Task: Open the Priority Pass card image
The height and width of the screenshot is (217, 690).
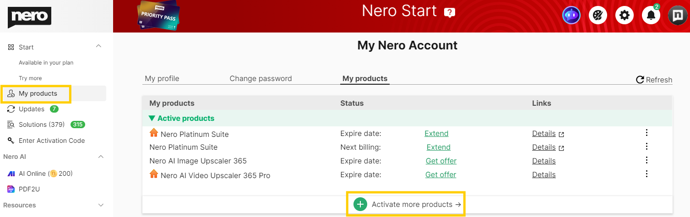Action: 159,17
